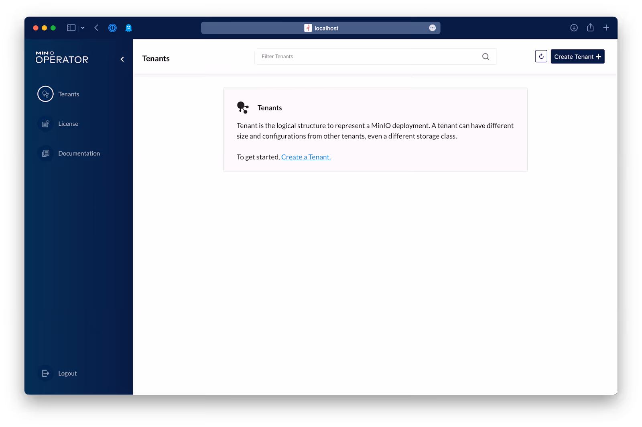
Task: Go back with Safari's back arrow
Action: point(96,28)
